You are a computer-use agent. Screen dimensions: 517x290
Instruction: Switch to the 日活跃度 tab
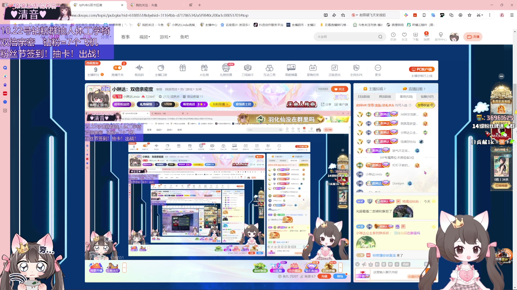[364, 97]
